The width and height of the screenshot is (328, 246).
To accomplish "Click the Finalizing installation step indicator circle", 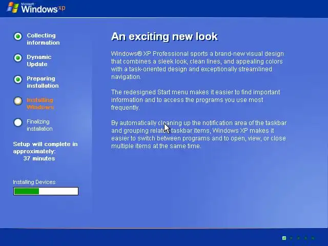I will point(18,122).
